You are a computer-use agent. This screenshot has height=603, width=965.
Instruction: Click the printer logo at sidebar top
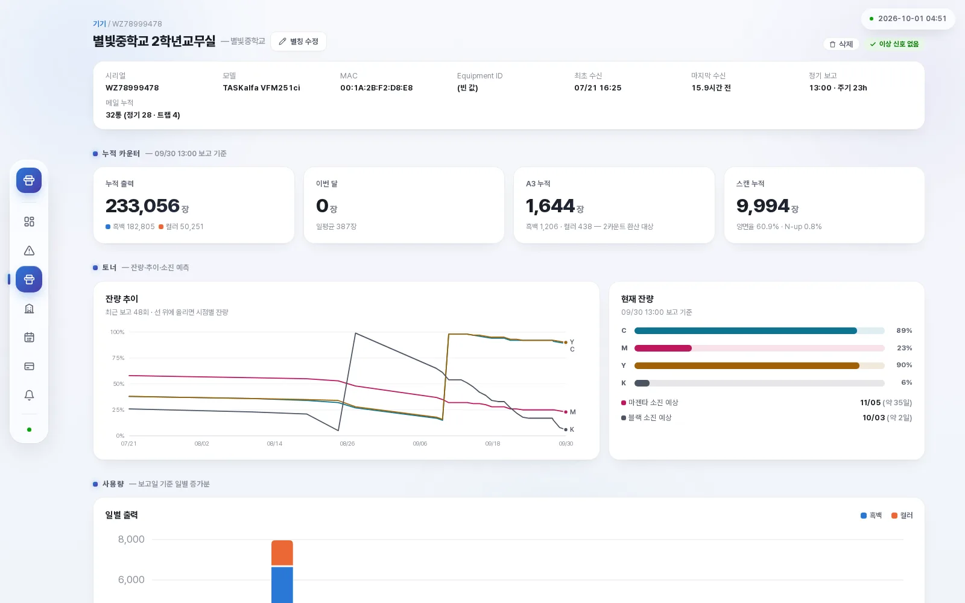(x=29, y=180)
